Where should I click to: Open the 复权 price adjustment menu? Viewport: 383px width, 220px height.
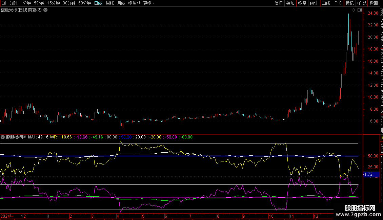pyautogui.click(x=279, y=3)
